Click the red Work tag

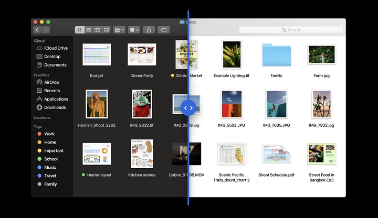(49, 134)
